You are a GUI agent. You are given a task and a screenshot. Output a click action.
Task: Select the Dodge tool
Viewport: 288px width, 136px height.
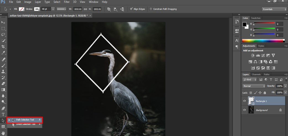coord(3,102)
